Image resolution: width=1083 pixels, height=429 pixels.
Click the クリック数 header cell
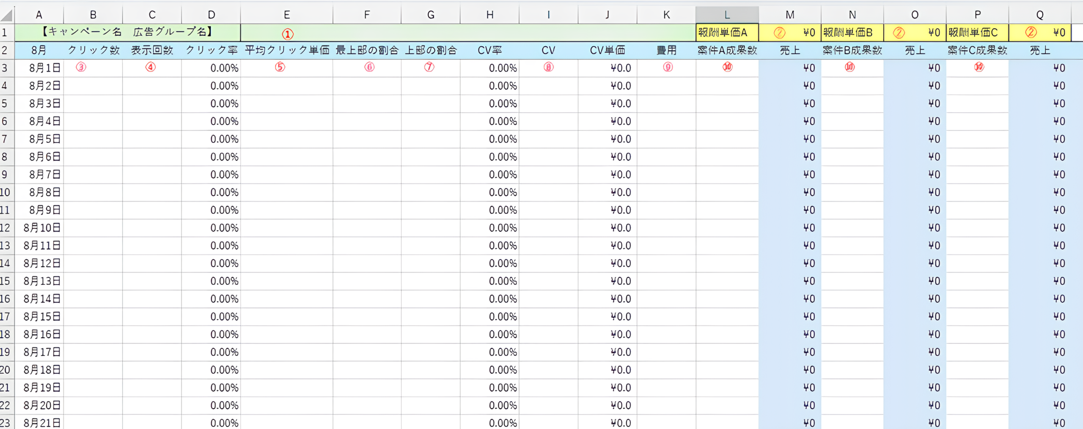click(93, 50)
